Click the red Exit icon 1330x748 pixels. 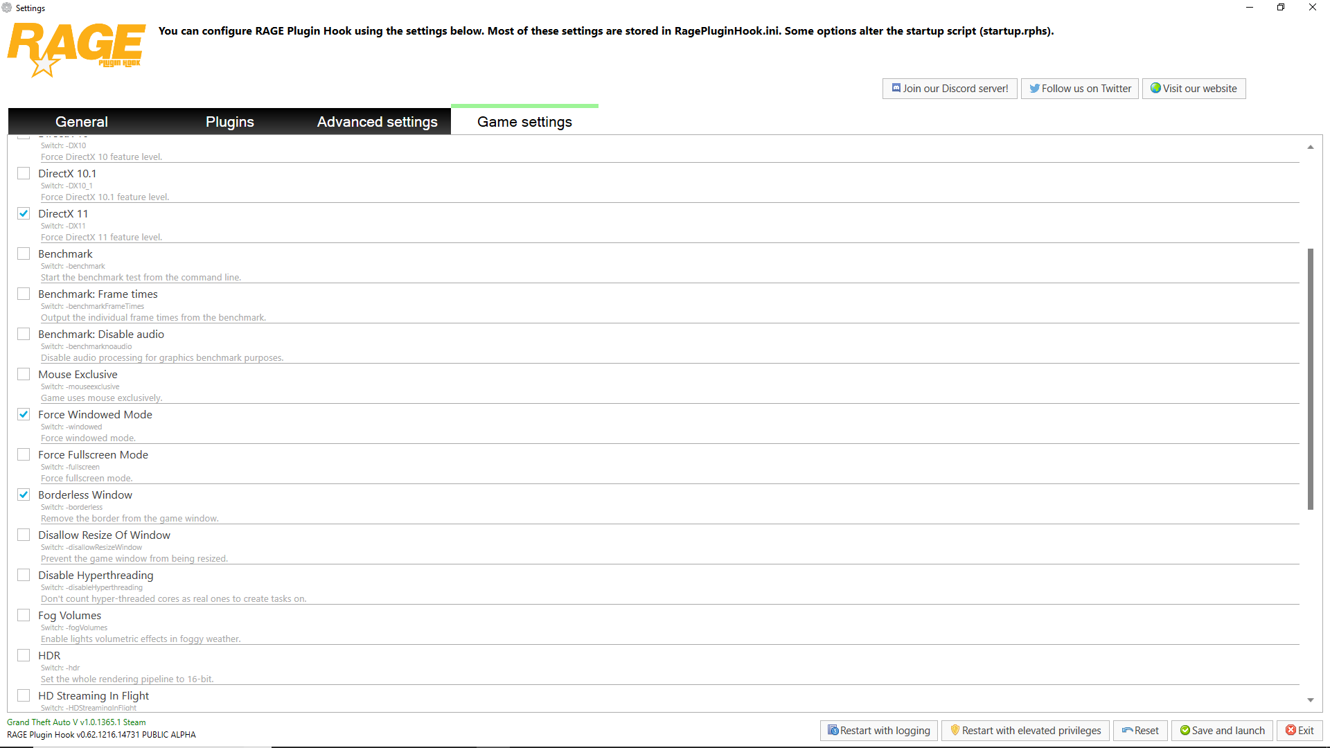point(1291,730)
